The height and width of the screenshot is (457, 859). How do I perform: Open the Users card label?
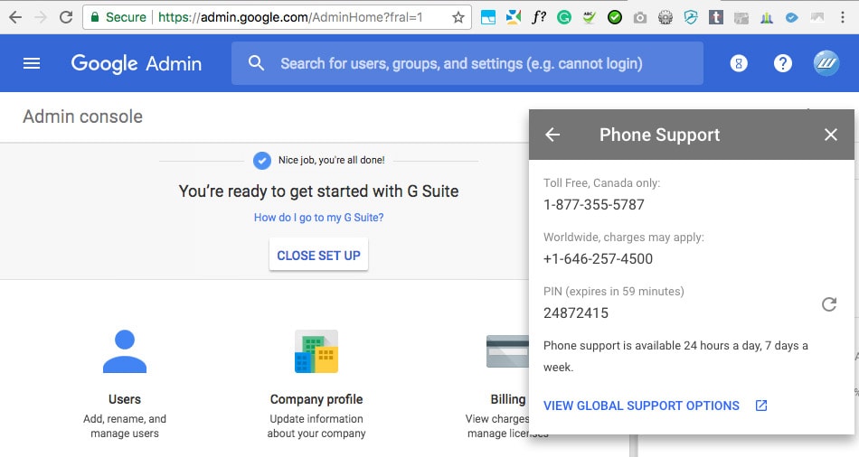(x=125, y=399)
